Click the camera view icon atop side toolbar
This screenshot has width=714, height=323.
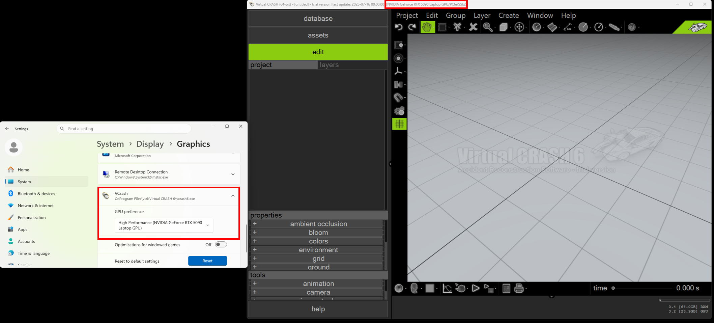399,45
